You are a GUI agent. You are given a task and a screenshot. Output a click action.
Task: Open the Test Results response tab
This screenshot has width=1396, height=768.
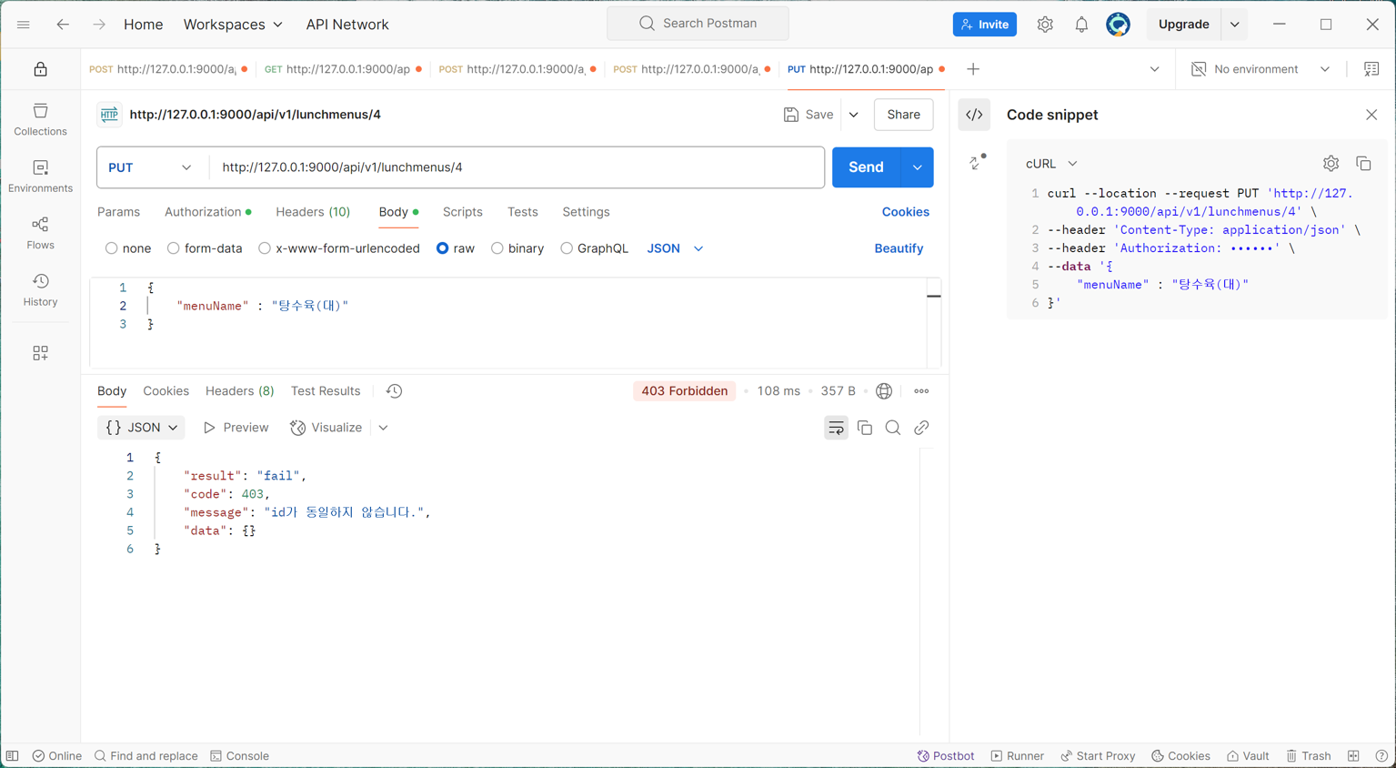[326, 391]
